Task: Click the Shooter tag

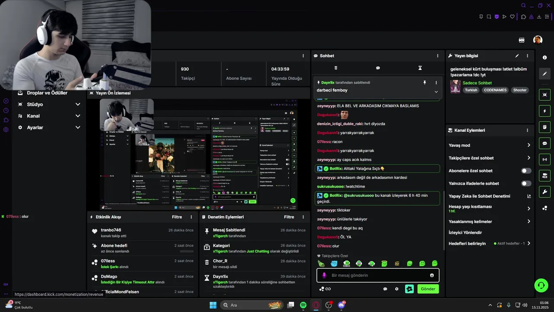Action: tap(520, 90)
